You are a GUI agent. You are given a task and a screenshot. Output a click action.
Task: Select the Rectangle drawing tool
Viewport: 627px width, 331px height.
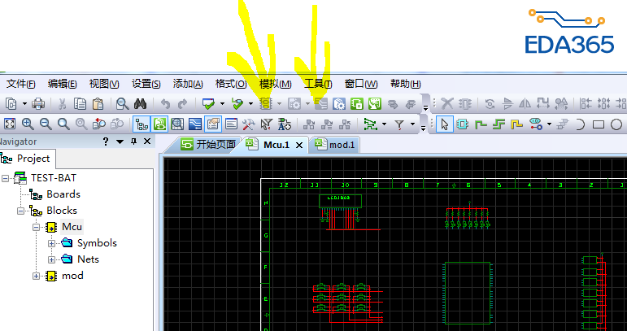point(599,124)
